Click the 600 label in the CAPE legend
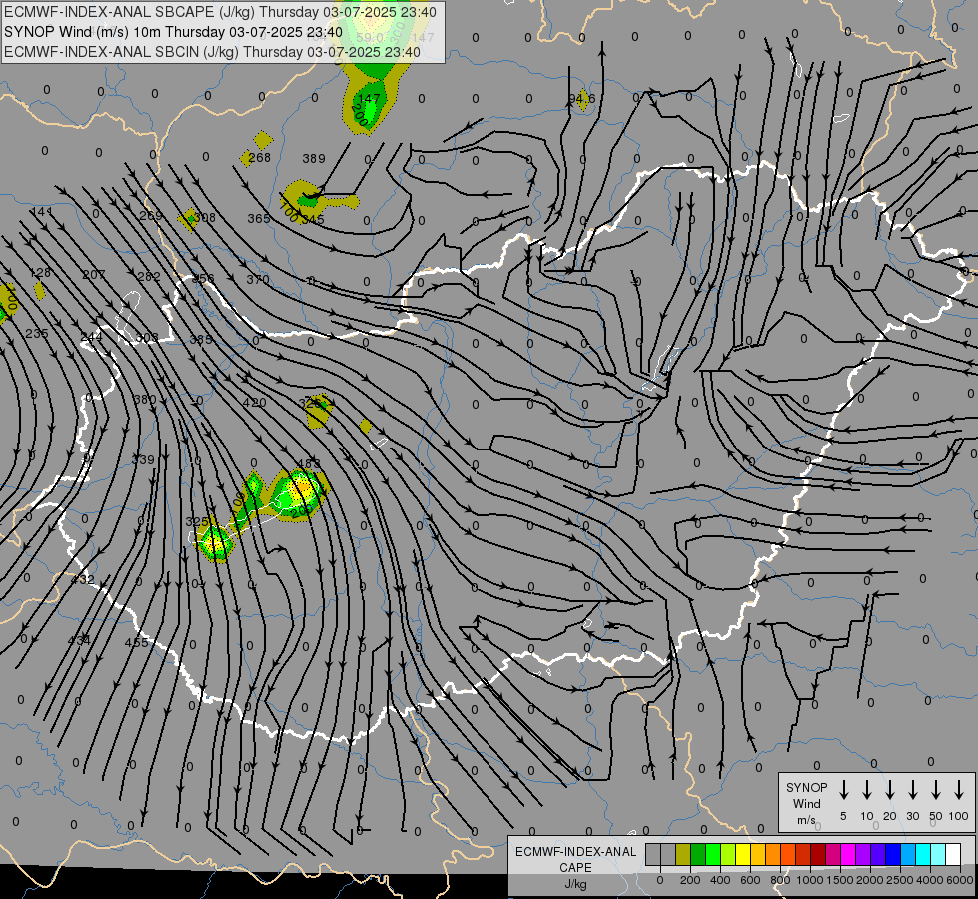This screenshot has height=899, width=978. pyautogui.click(x=750, y=880)
